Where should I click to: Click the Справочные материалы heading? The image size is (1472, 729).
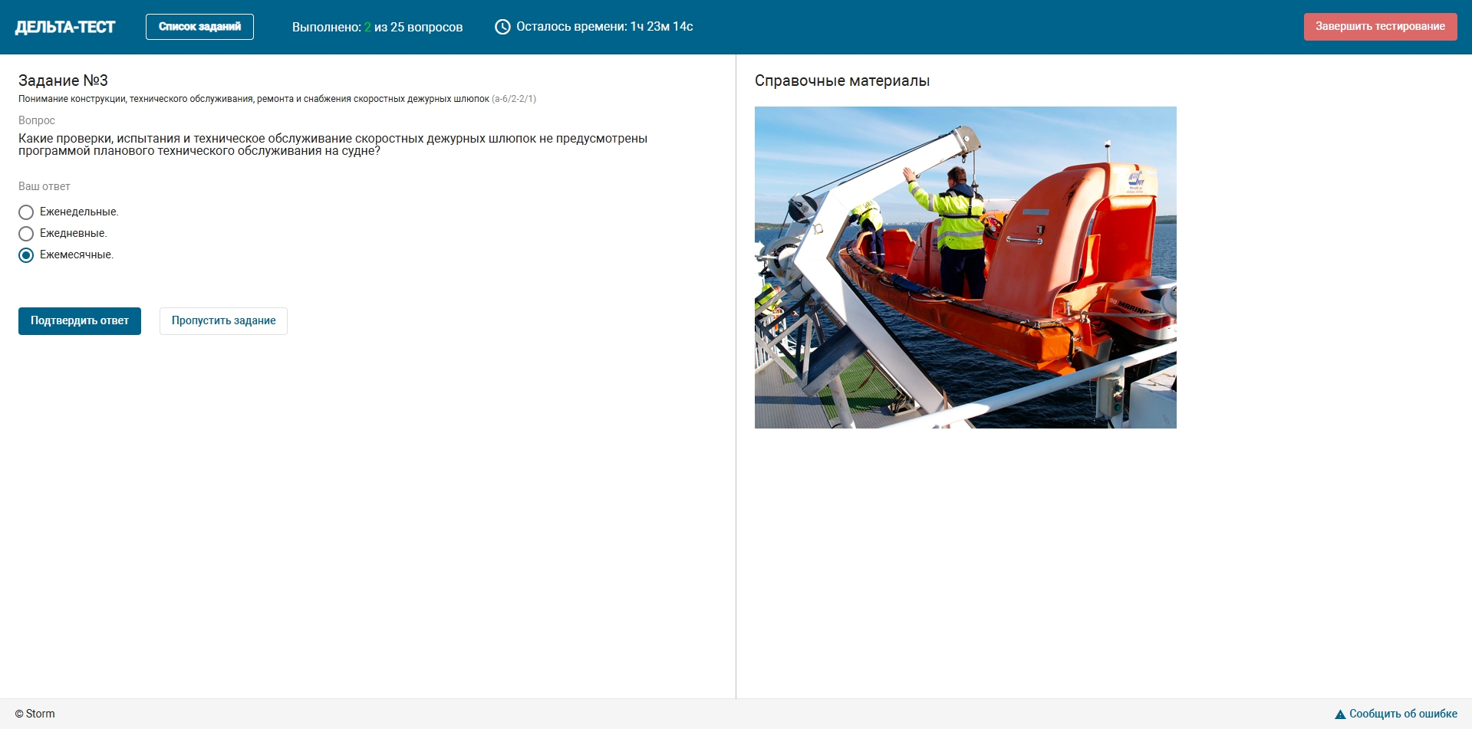pyautogui.click(x=841, y=80)
